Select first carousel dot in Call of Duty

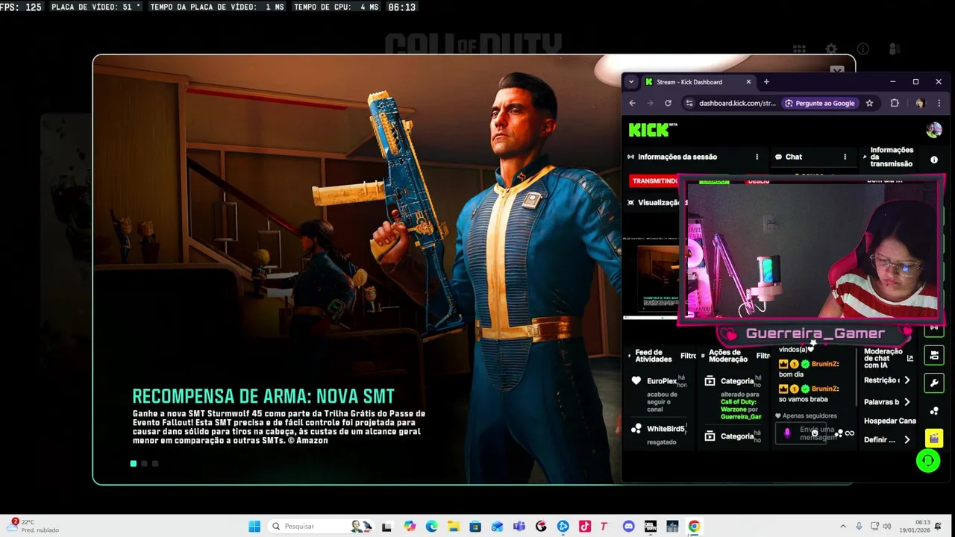(134, 463)
